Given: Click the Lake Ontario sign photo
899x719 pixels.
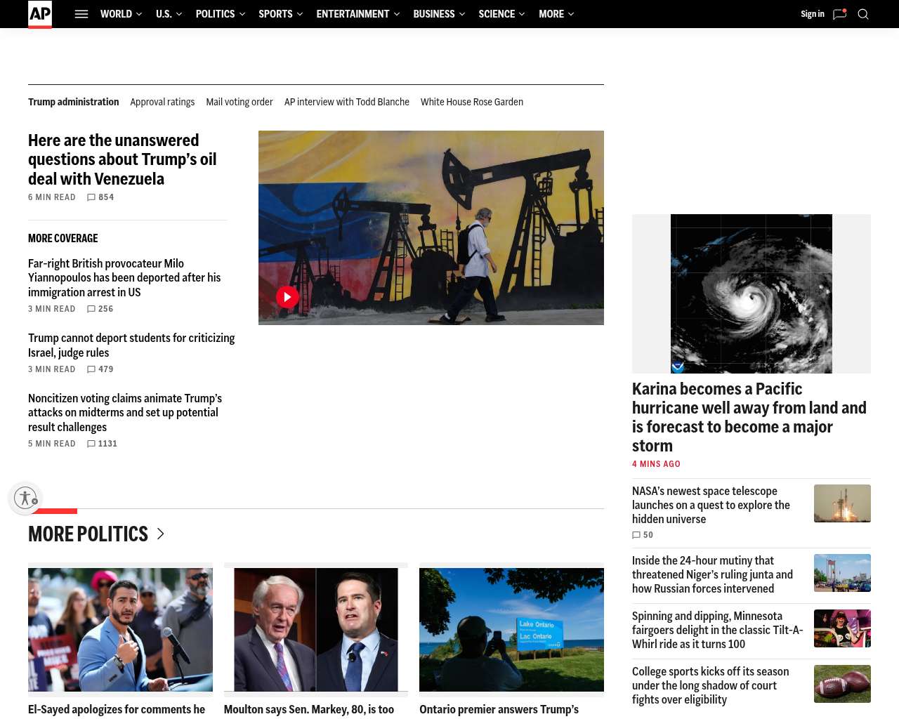Looking at the screenshot, I should 511,630.
